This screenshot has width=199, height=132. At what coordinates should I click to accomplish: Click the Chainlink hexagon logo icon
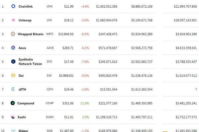click(13, 6)
